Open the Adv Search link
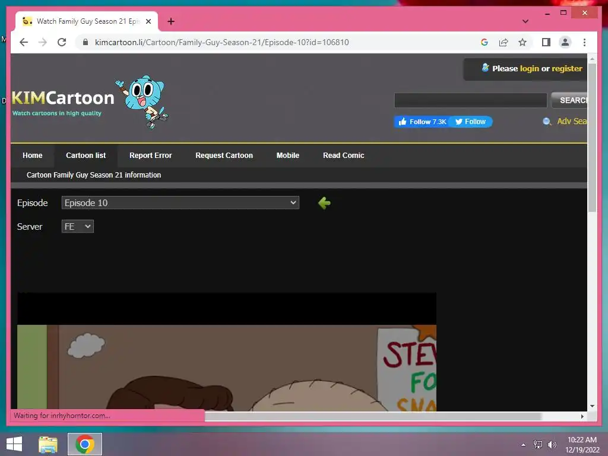The image size is (608, 456). coord(572,121)
